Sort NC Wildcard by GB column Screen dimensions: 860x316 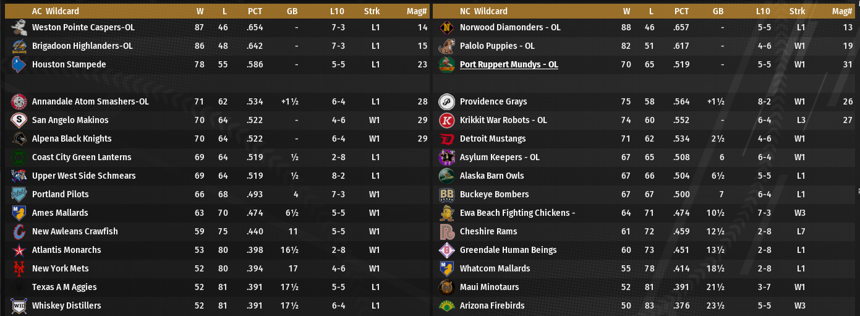(718, 11)
